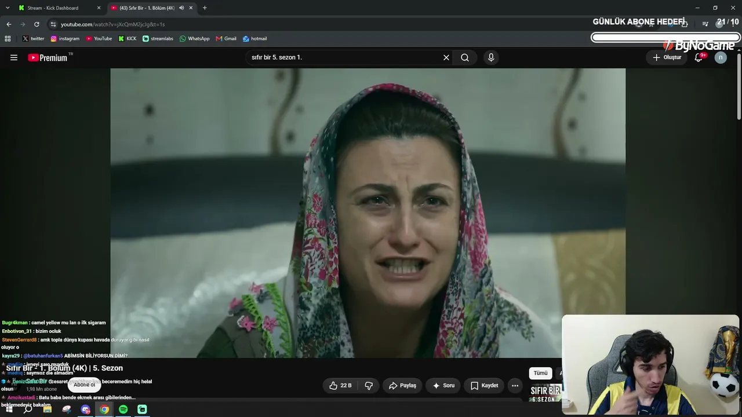Open the hotmail bookmark
Screen dimensions: 742x417
pos(255,39)
